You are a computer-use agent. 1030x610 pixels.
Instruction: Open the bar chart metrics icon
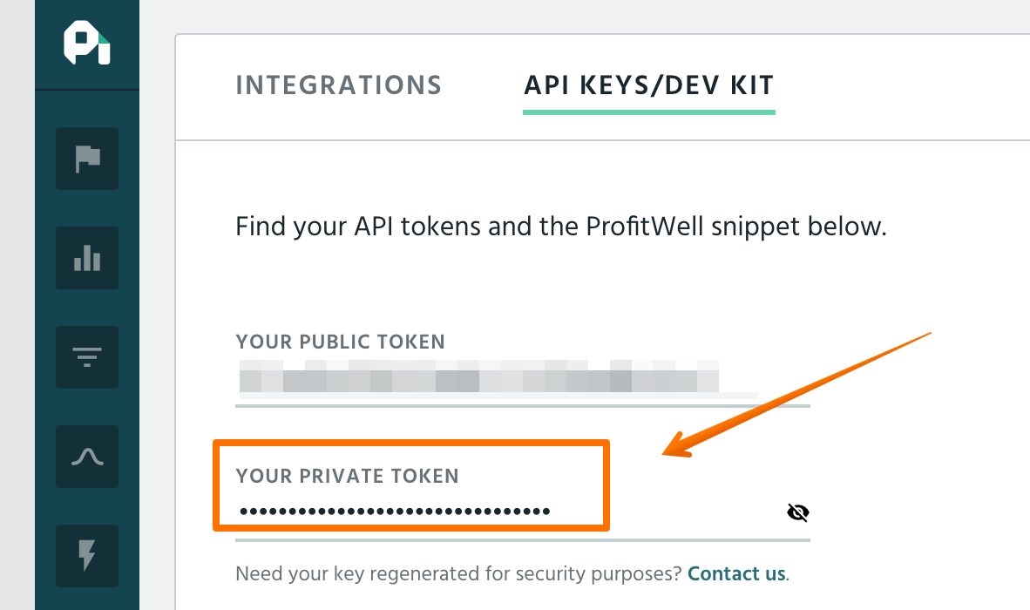click(87, 258)
